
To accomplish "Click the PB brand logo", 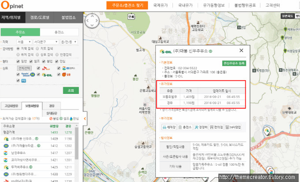I will (x=23, y=81).
